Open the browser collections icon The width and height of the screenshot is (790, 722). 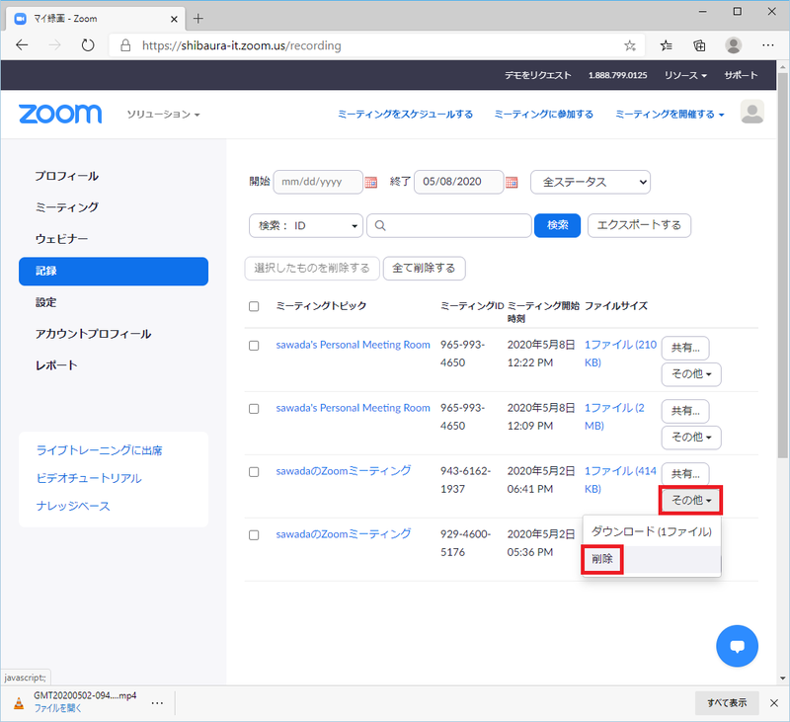point(699,45)
